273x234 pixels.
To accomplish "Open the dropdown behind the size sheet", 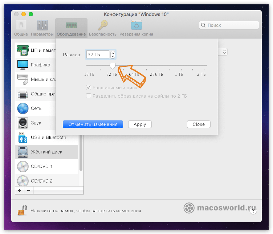I will [x=224, y=52].
